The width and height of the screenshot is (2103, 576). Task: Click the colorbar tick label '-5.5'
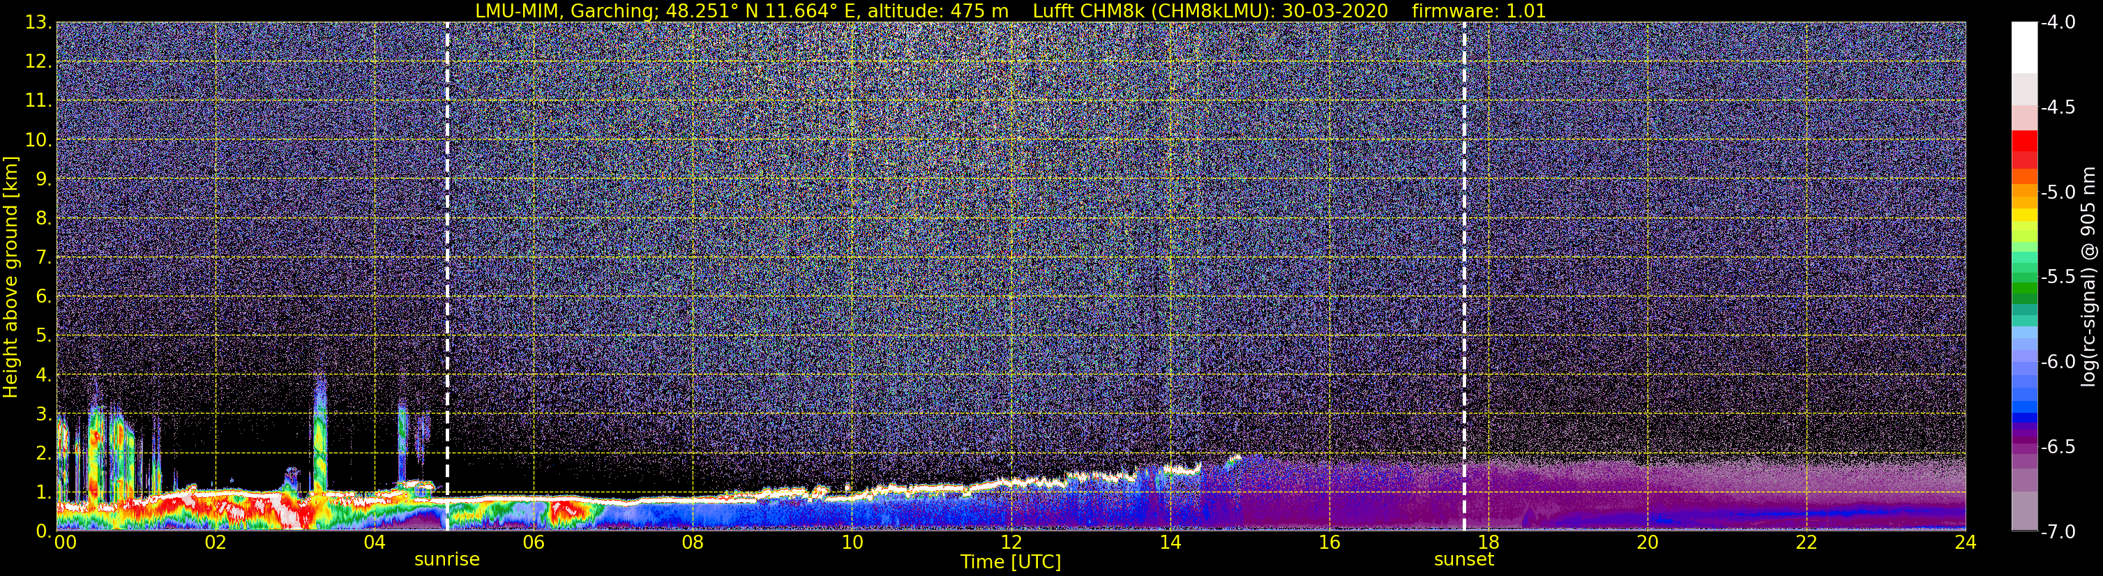pyautogui.click(x=2058, y=278)
